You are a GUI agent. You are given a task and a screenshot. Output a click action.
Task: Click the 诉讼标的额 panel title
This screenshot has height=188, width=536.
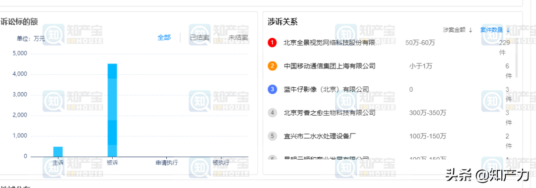(x=19, y=21)
